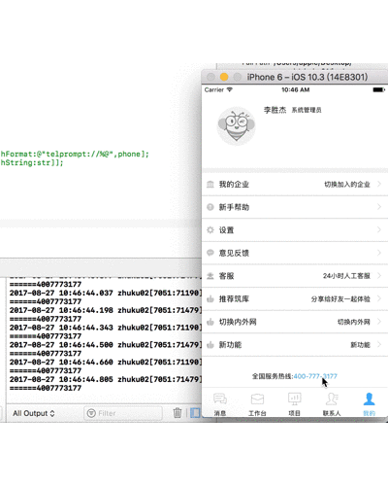388x486 pixels.
Task: Expand chevron on 设置 row
Action: [x=379, y=229]
